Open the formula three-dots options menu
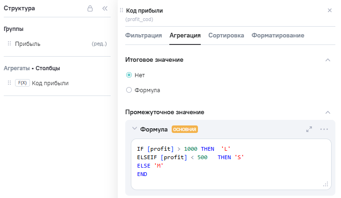The height and width of the screenshot is (198, 341). [x=324, y=129]
